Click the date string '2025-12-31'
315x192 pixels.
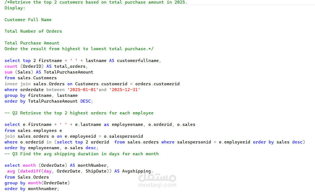click(125, 90)
